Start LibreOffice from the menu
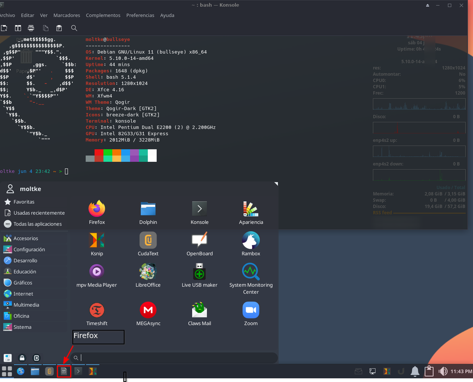The height and width of the screenshot is (382, 473). [148, 275]
